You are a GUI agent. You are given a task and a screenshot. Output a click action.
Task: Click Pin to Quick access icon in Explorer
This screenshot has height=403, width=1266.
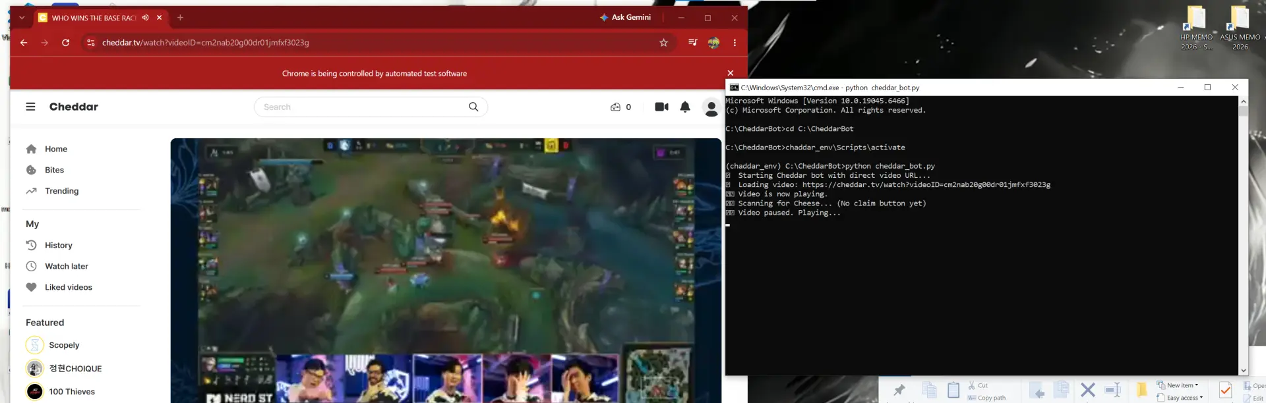[x=899, y=390]
